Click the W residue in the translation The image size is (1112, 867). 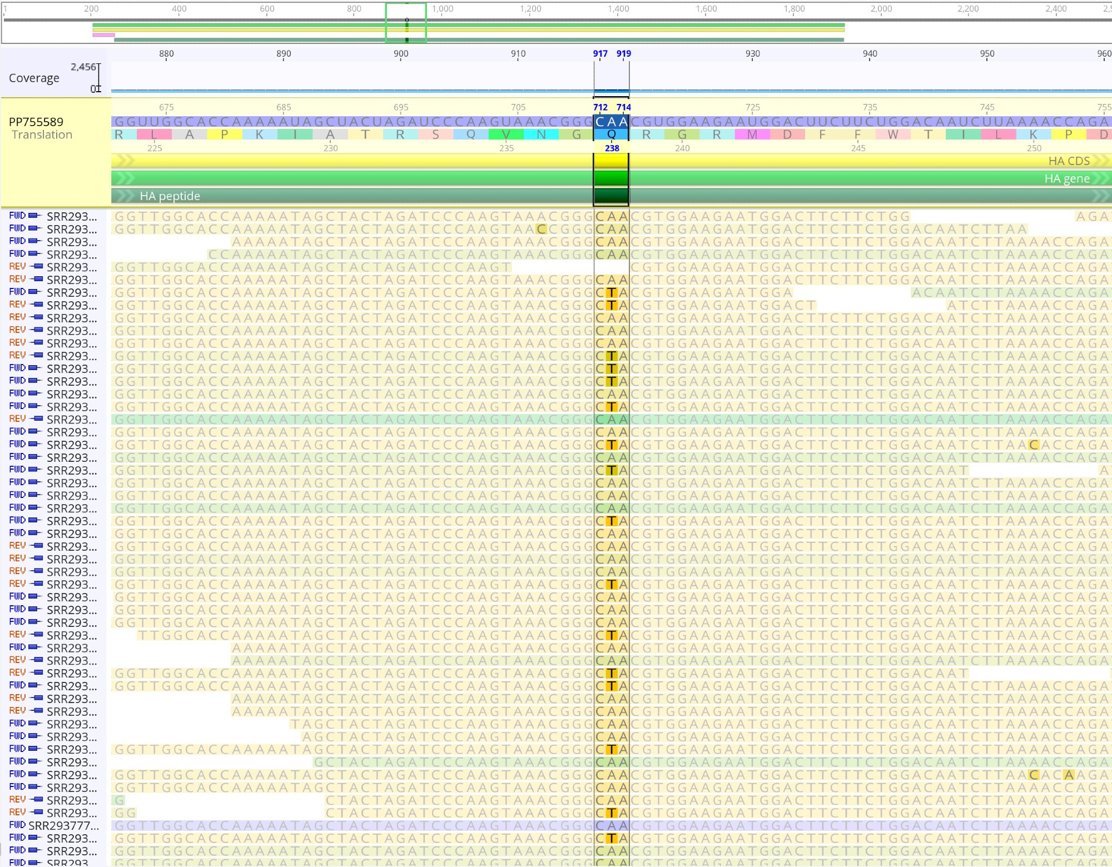pos(893,134)
